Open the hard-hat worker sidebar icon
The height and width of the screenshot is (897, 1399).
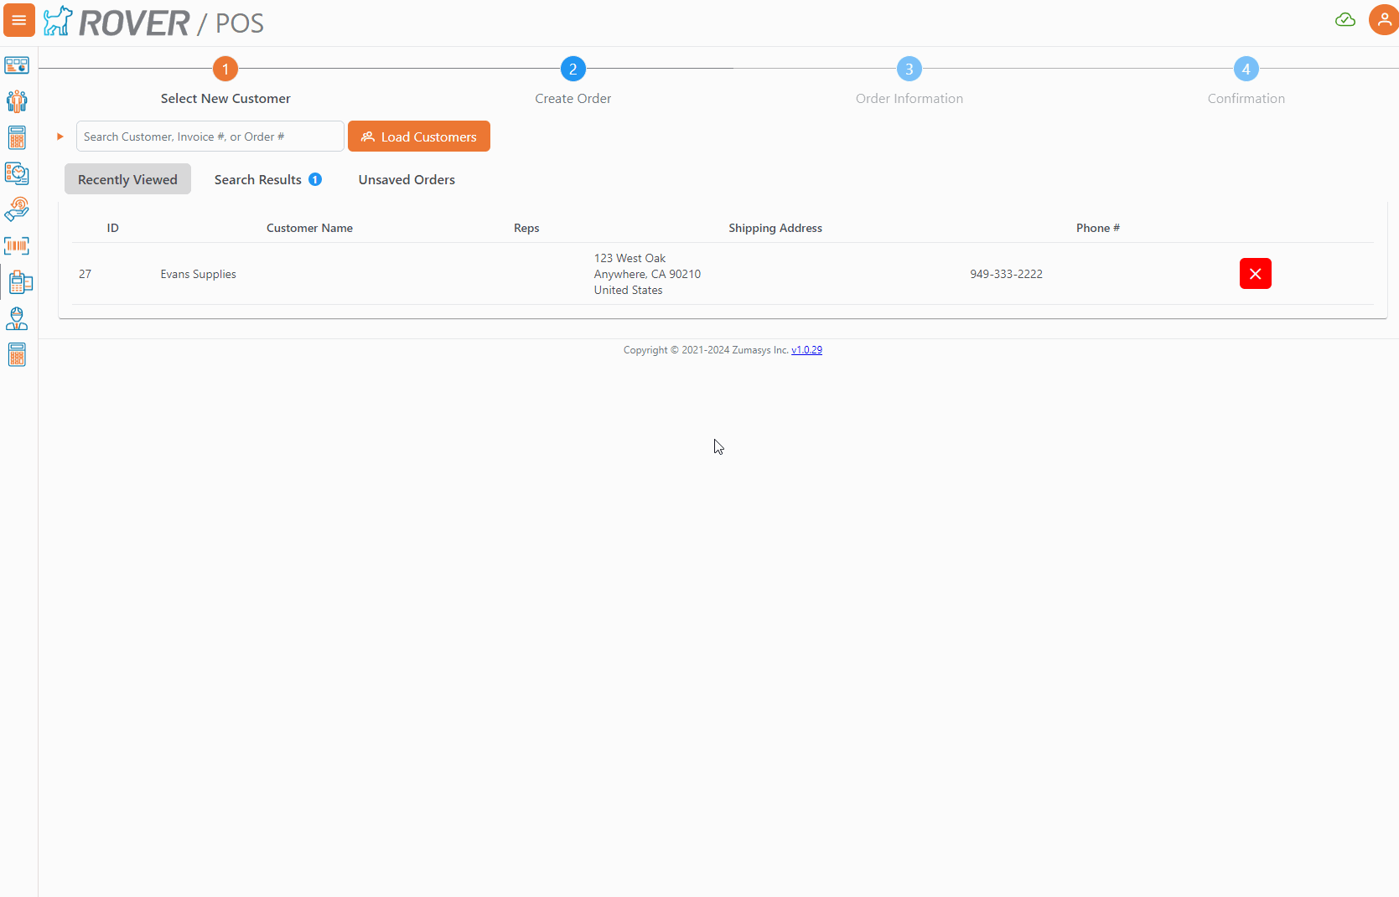[17, 319]
